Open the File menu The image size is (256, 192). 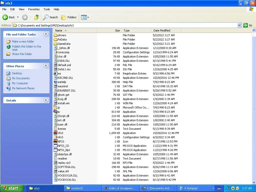[x=4, y=9]
